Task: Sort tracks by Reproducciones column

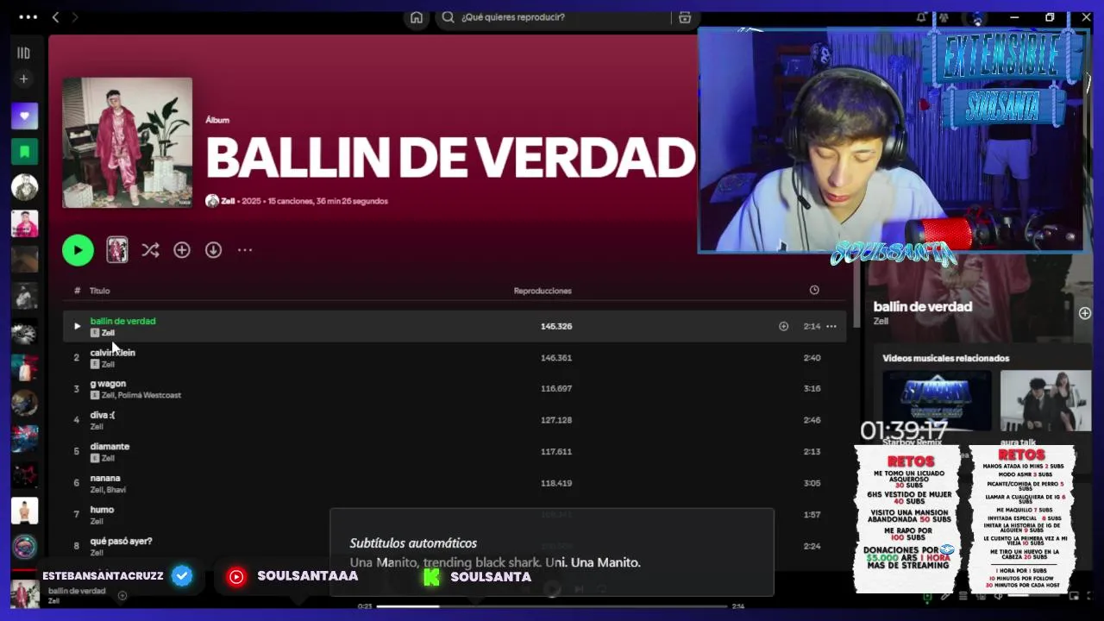Action: pyautogui.click(x=543, y=291)
